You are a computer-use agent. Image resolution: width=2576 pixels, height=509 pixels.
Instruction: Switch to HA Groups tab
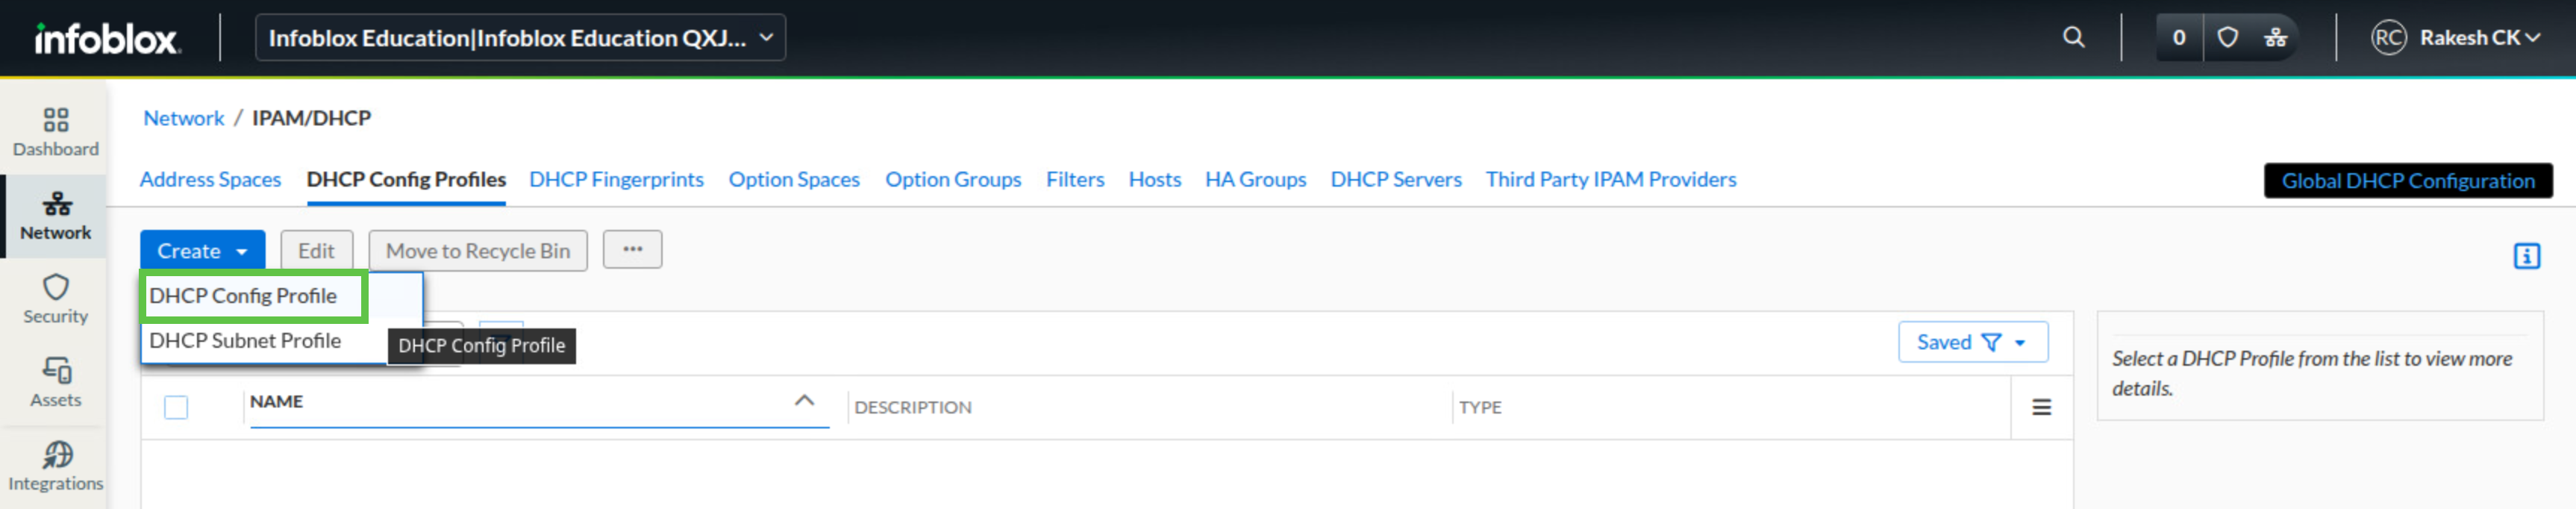coord(1255,179)
